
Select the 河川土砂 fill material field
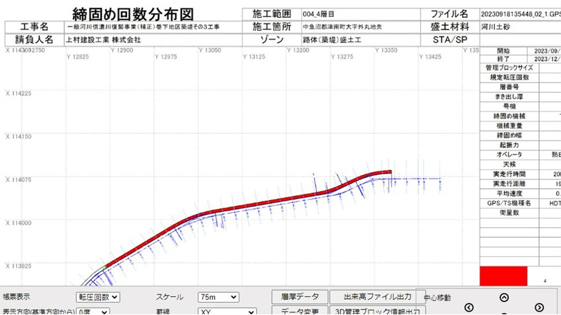pyautogui.click(x=520, y=27)
